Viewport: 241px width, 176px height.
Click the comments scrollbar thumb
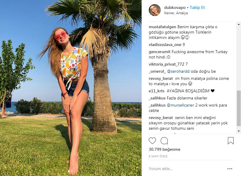point(239,108)
